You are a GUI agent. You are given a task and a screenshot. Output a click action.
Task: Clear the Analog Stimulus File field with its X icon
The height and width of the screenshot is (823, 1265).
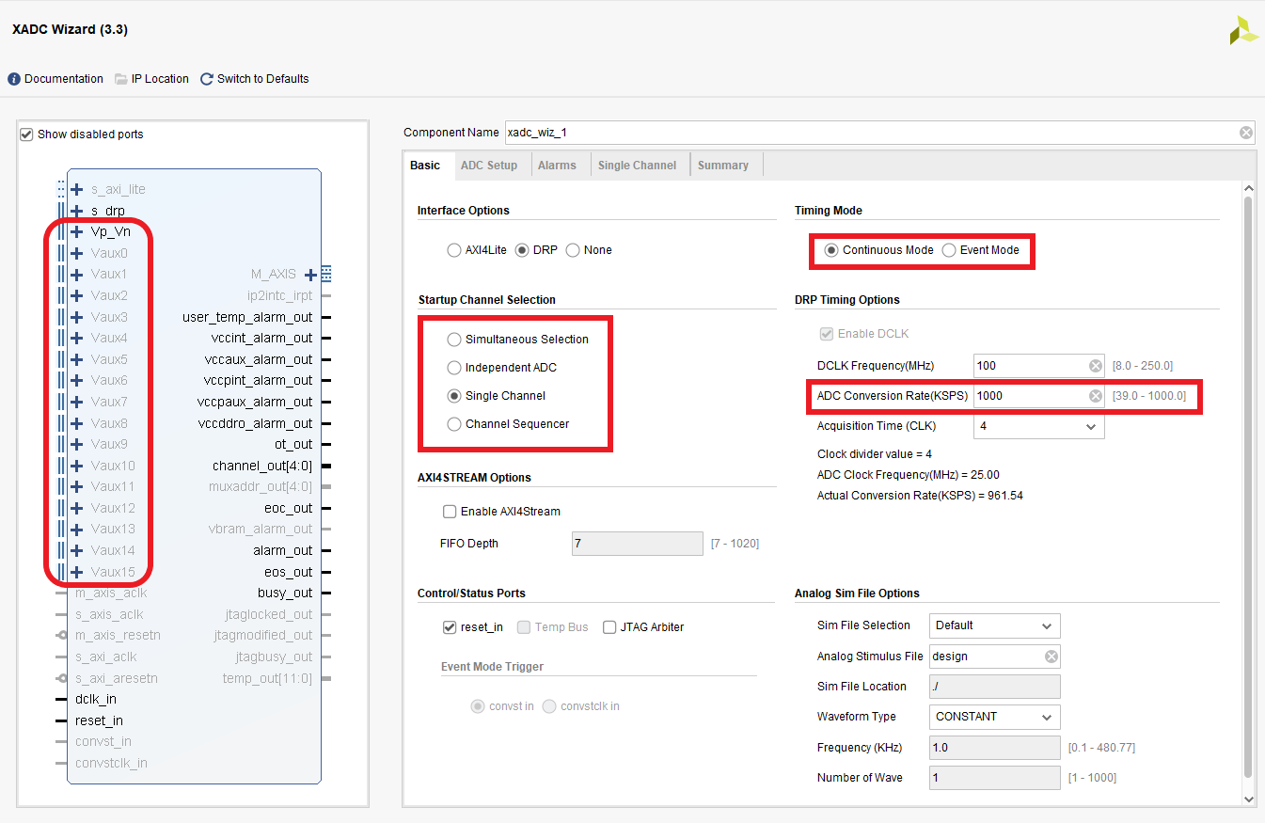(1052, 657)
